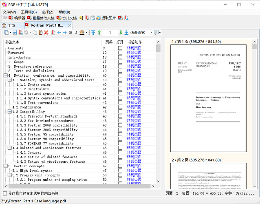This screenshot has height=204, width=260.
Task: Click 提取图片 extract images tool
Action: 106,18
